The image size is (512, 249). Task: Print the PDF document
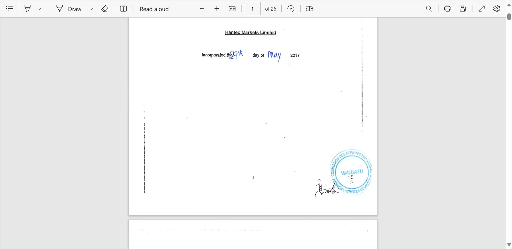[448, 9]
